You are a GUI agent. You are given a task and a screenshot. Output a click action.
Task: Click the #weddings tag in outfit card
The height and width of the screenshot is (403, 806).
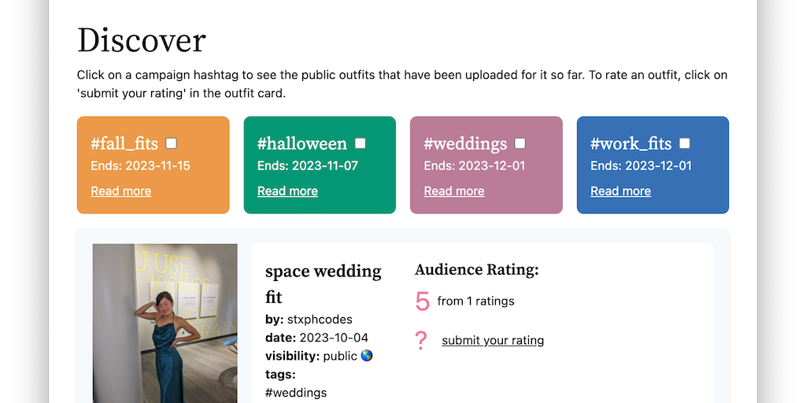pos(296,392)
